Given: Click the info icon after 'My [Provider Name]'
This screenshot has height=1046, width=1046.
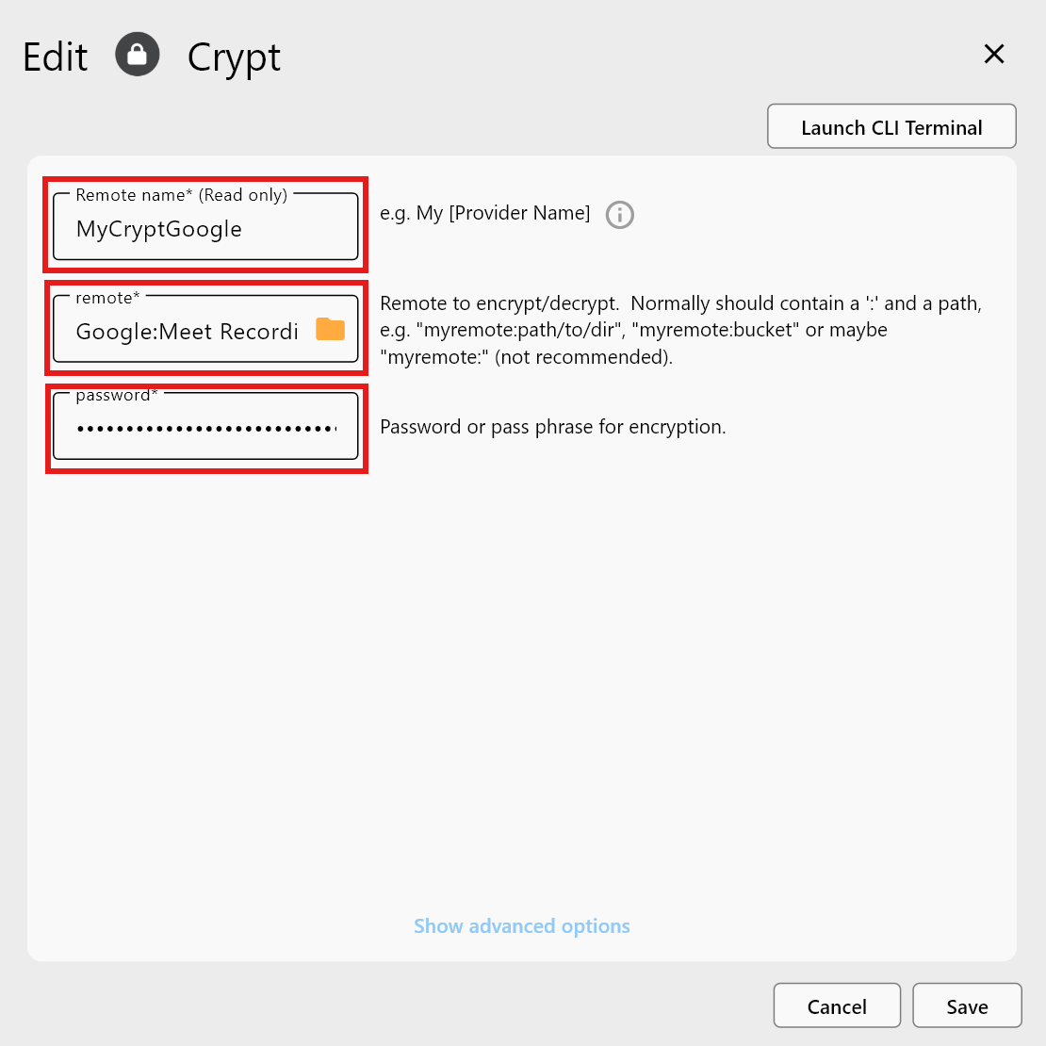Looking at the screenshot, I should click(x=619, y=215).
